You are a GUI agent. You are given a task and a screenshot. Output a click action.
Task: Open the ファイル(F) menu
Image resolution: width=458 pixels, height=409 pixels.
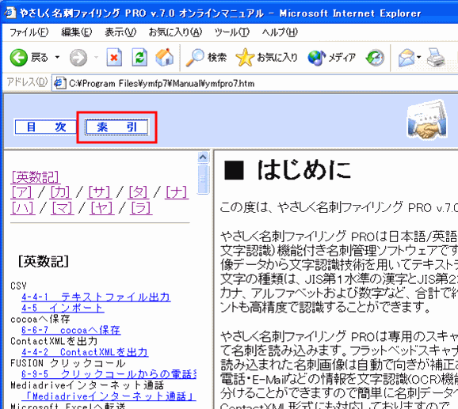click(x=29, y=32)
